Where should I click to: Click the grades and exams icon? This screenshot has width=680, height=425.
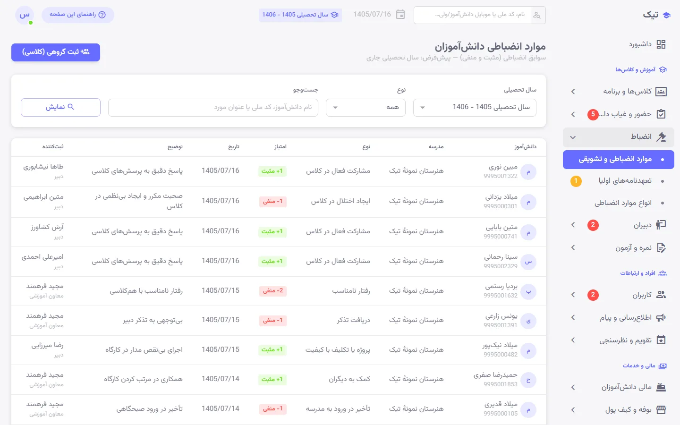click(661, 247)
